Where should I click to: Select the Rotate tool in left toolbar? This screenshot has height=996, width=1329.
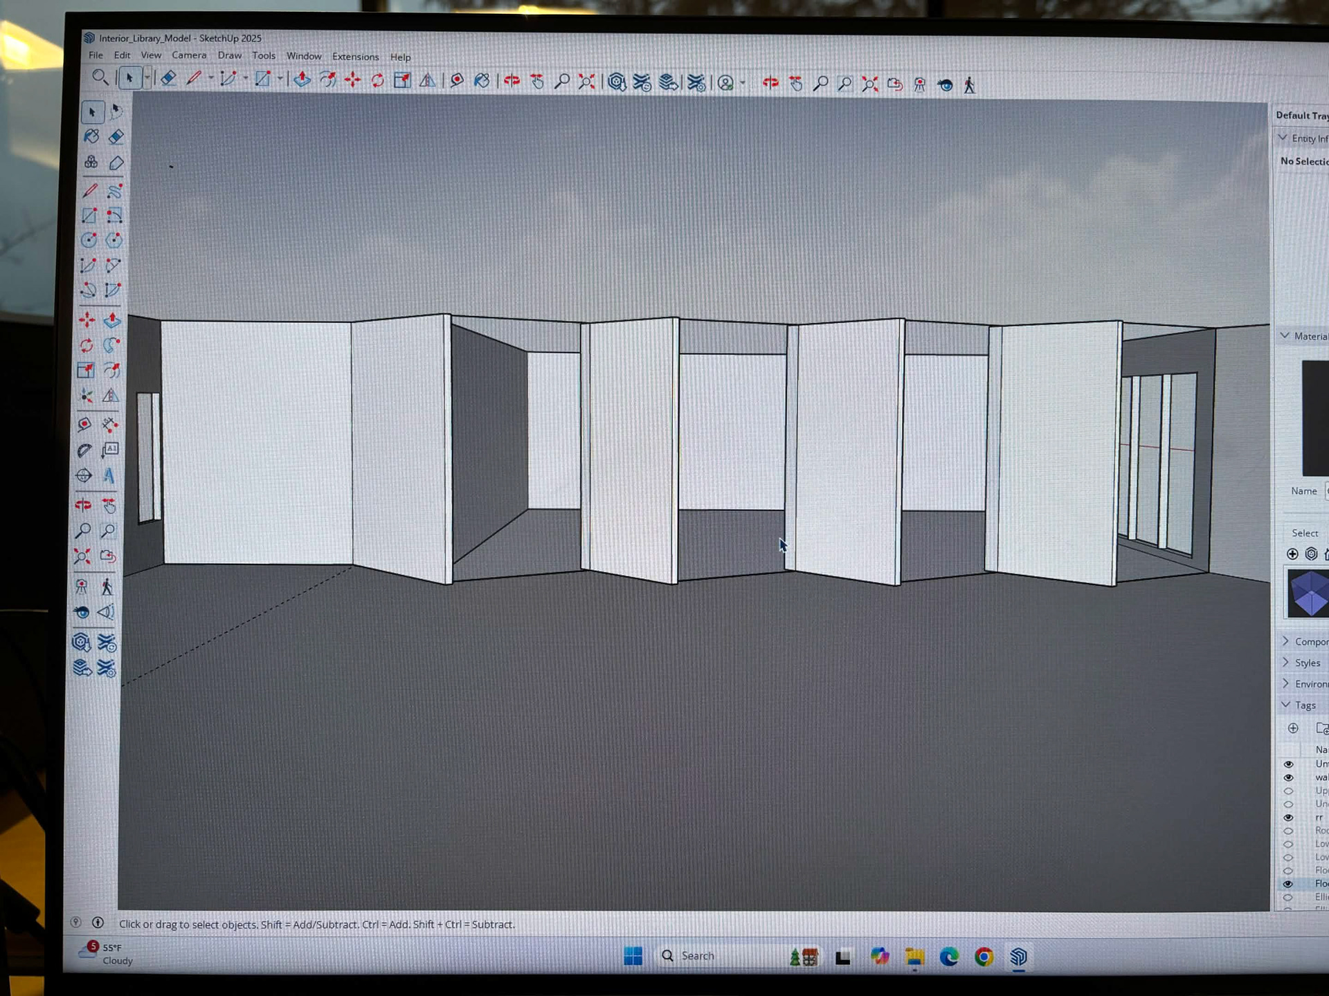pyautogui.click(x=87, y=345)
